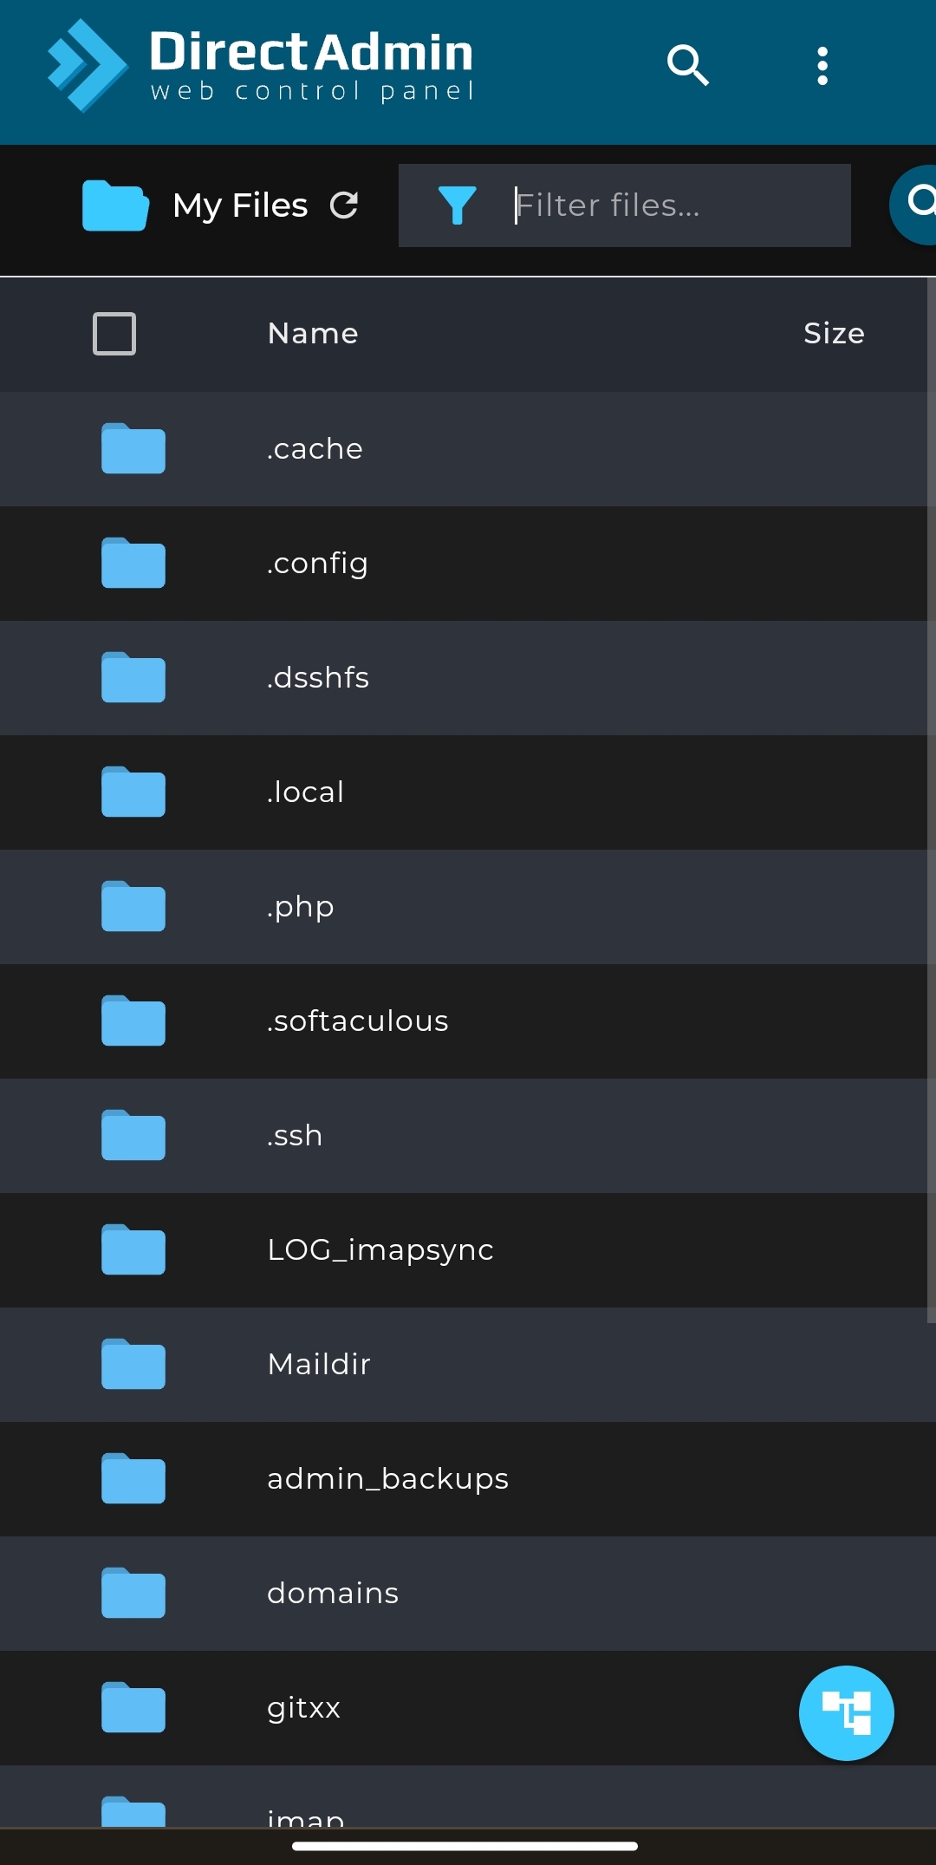Focus the Filter files input field
The height and width of the screenshot is (1865, 936).
coord(676,205)
